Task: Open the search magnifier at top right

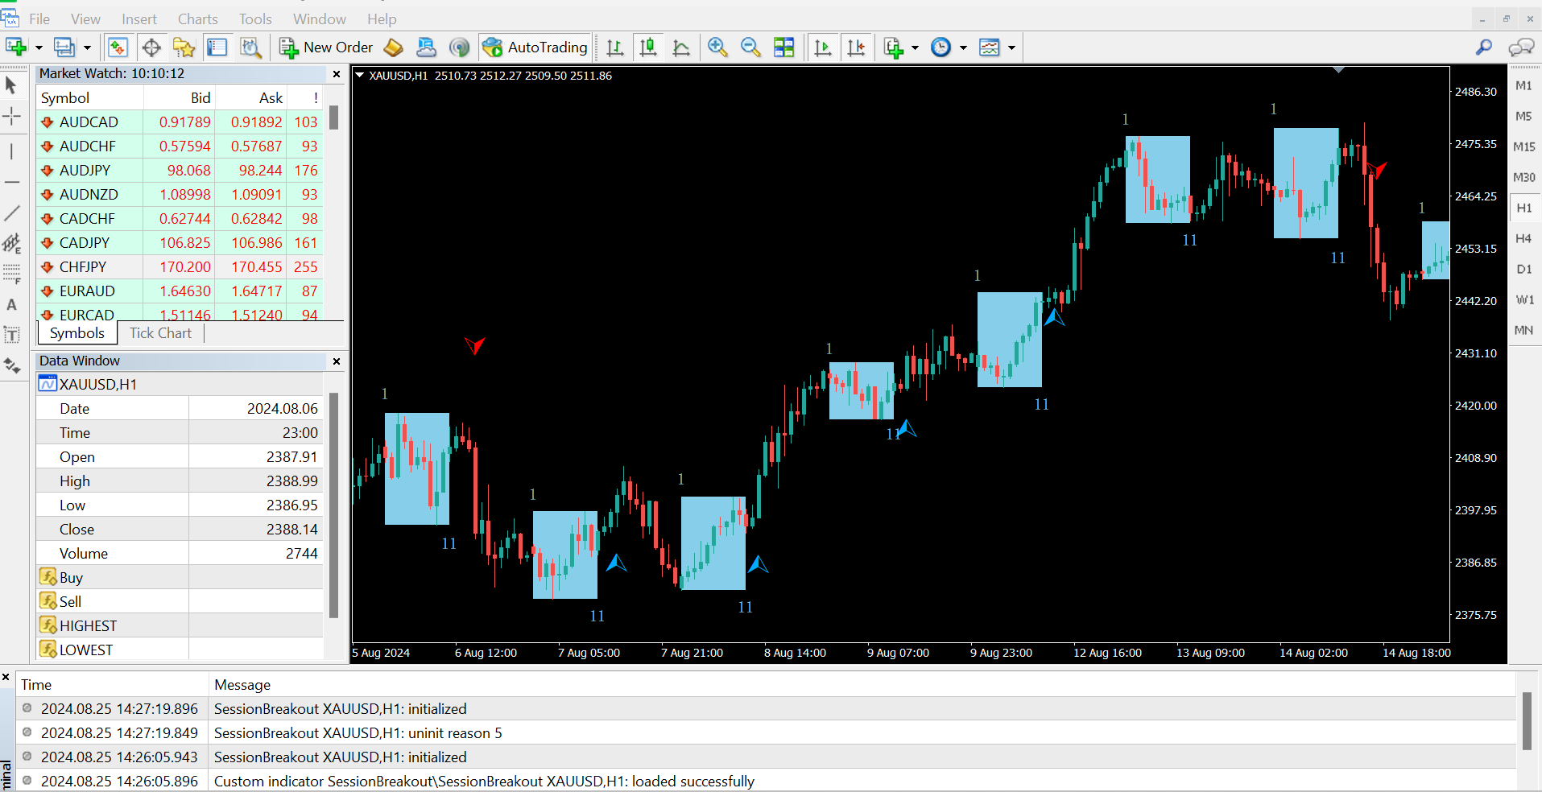Action: tap(1484, 47)
